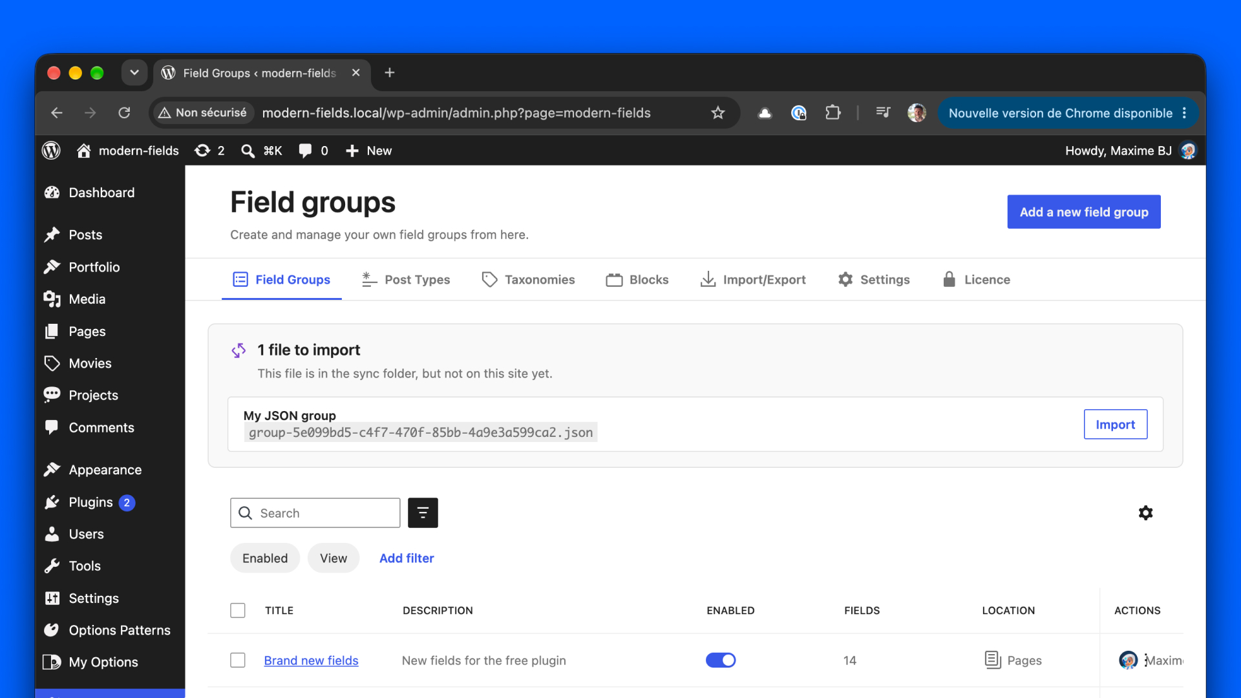Open the table view settings gear
This screenshot has height=698, width=1241.
[x=1145, y=513]
